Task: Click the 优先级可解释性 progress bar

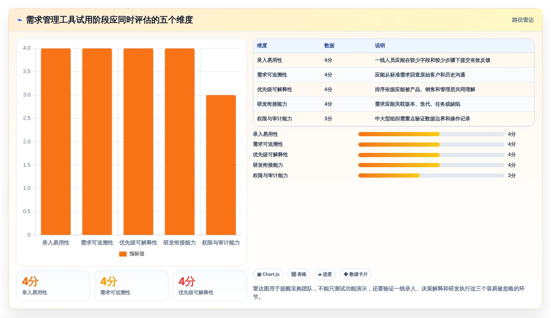Action: click(x=431, y=155)
